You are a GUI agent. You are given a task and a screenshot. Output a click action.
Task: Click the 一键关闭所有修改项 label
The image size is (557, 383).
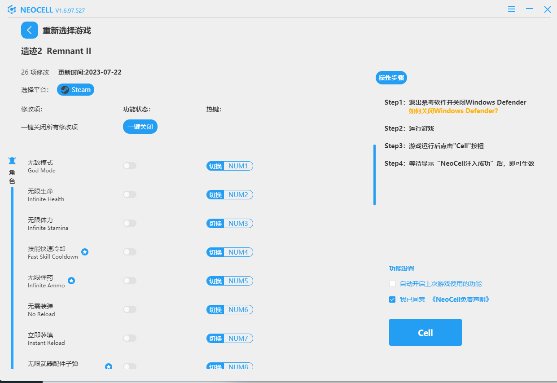point(49,127)
